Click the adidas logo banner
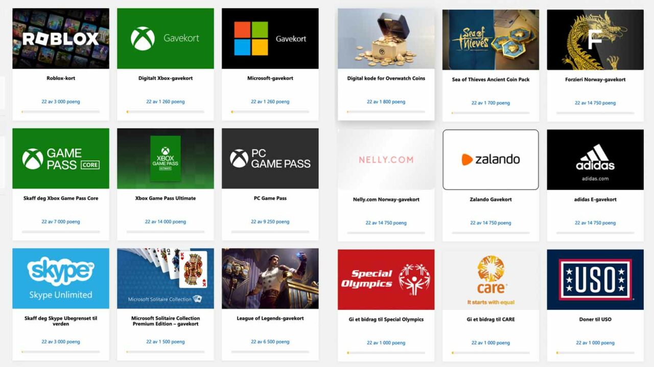The width and height of the screenshot is (654, 367). pyautogui.click(x=595, y=160)
